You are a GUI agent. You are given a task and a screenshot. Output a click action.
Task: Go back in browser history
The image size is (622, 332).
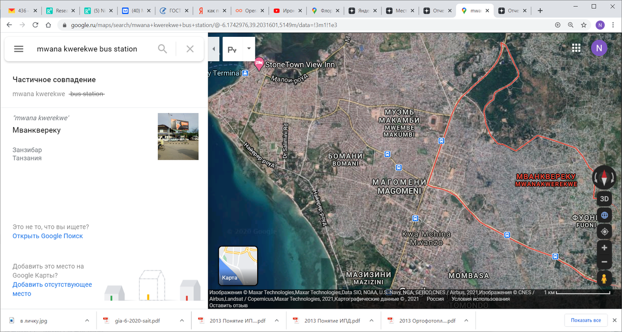pyautogui.click(x=9, y=24)
